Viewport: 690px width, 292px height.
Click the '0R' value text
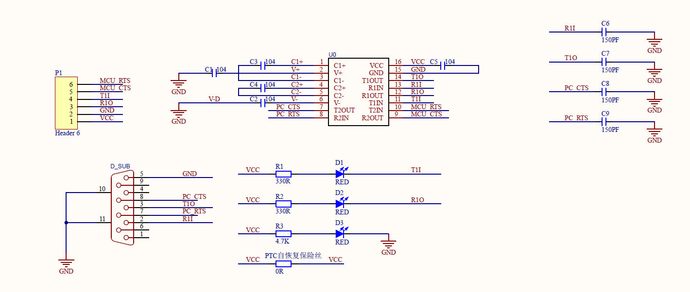[279, 271]
